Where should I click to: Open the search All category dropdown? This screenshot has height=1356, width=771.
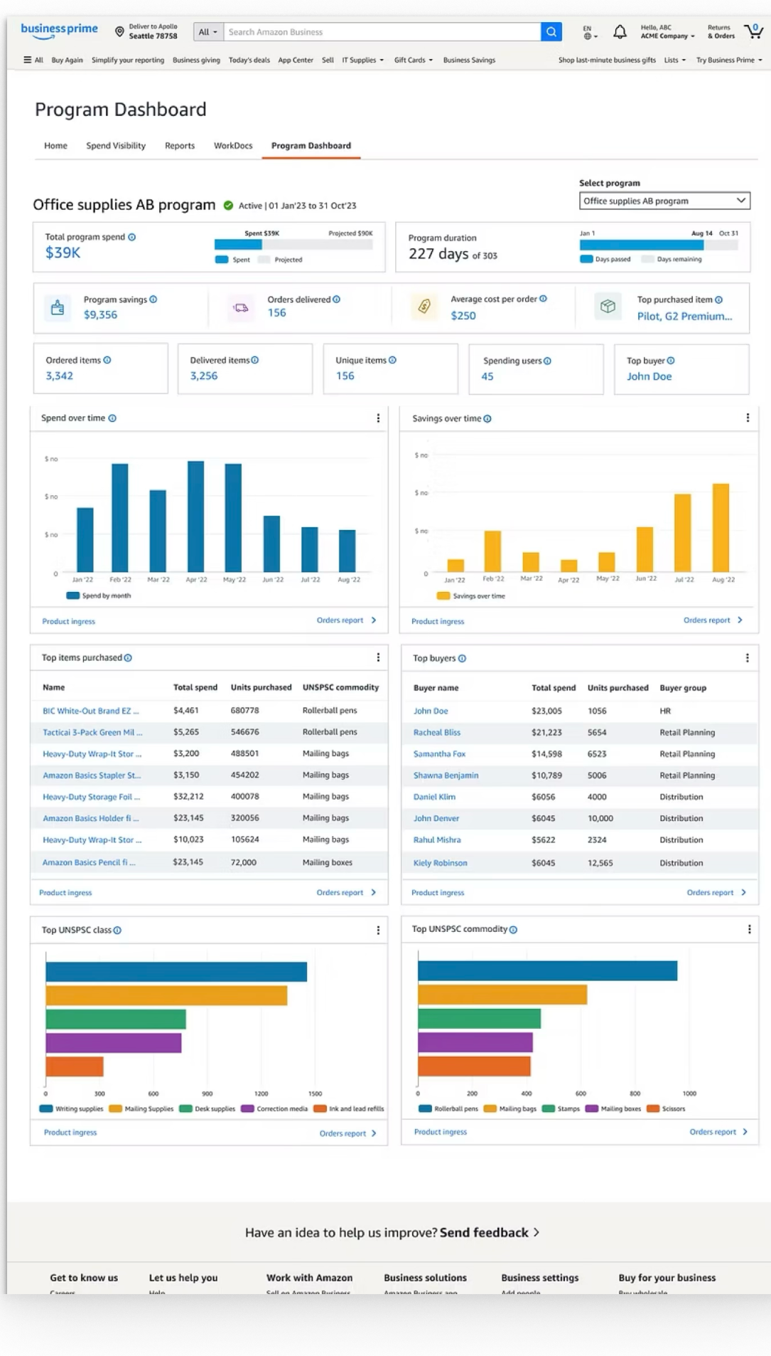point(208,32)
